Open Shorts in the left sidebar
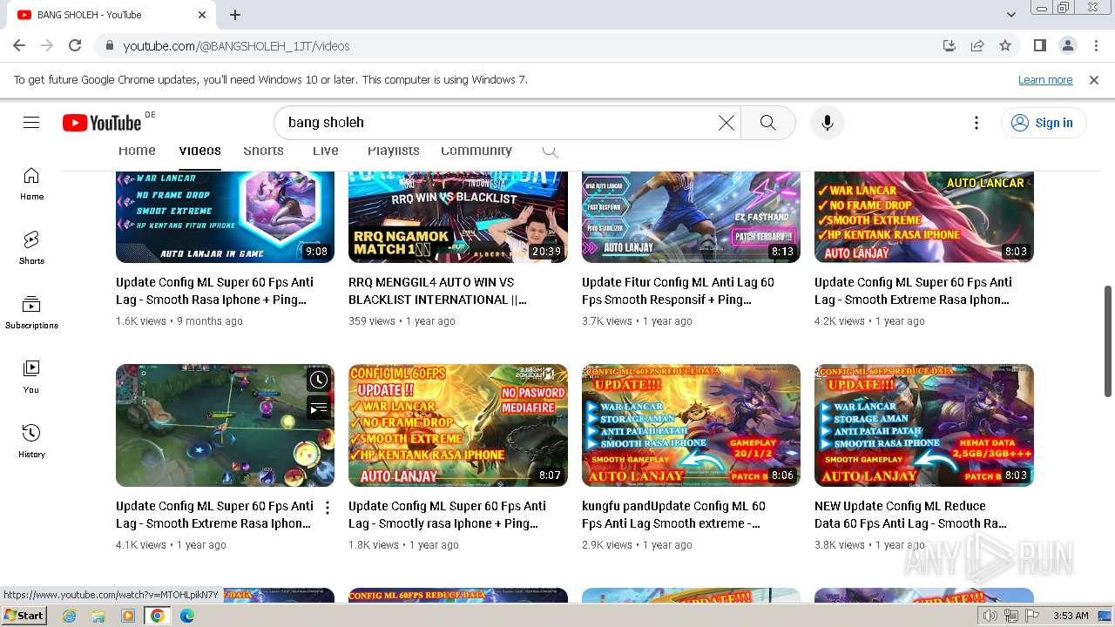This screenshot has width=1115, height=627. click(31, 248)
